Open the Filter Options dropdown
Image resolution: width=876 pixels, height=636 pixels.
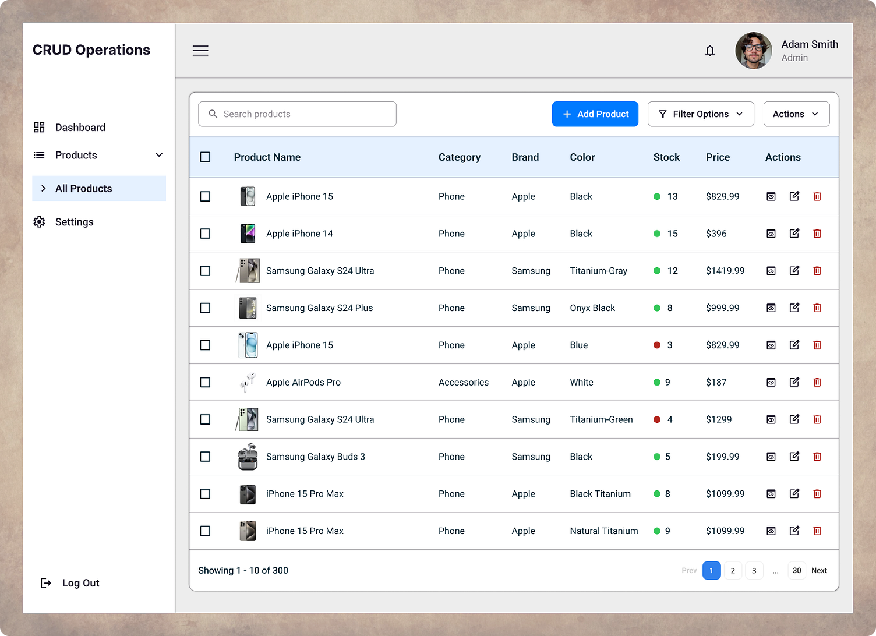click(x=701, y=114)
